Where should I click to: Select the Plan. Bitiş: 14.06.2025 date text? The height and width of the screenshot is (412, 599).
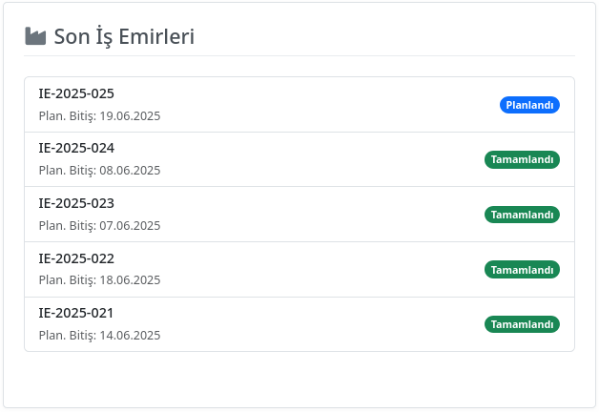tap(100, 336)
